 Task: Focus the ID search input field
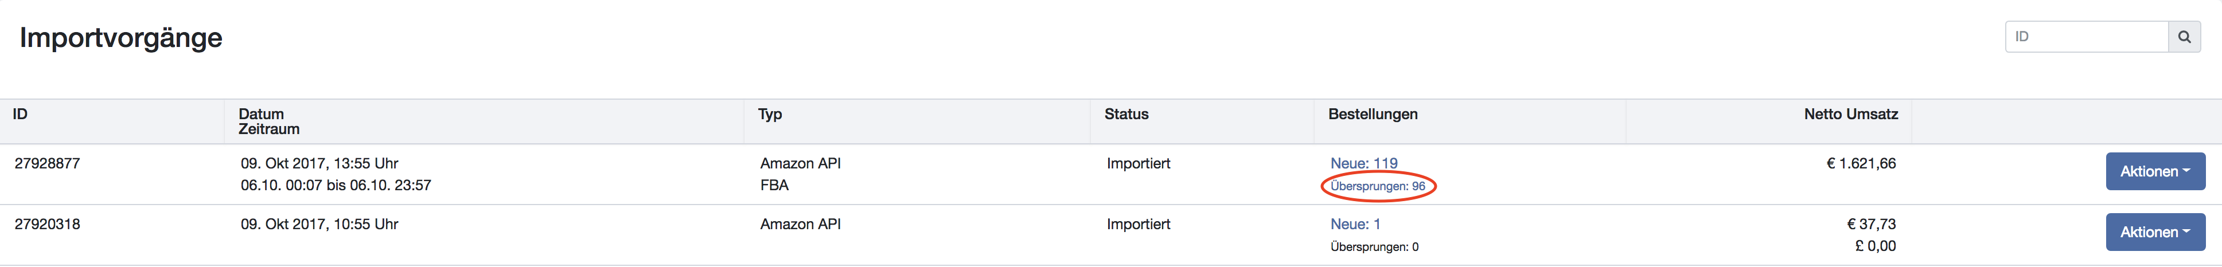click(2087, 37)
